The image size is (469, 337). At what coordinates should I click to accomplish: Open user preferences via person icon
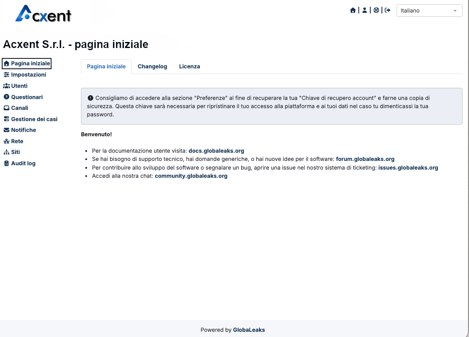point(365,10)
